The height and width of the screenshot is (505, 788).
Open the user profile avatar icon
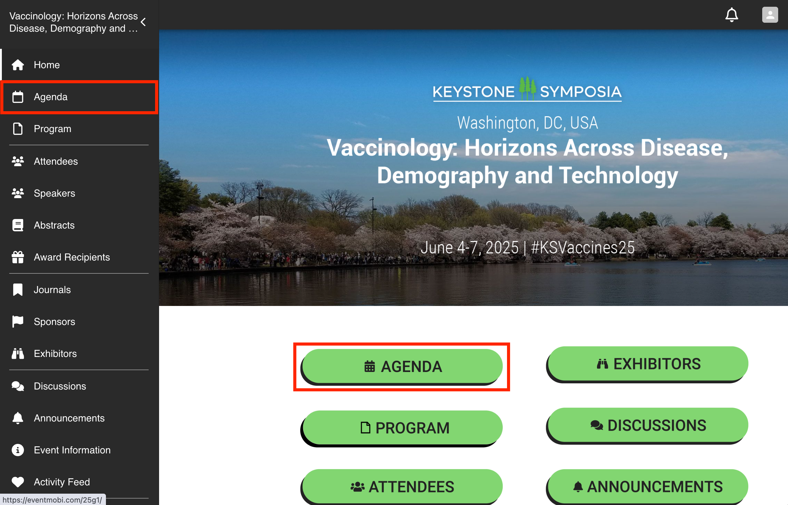[x=770, y=15]
